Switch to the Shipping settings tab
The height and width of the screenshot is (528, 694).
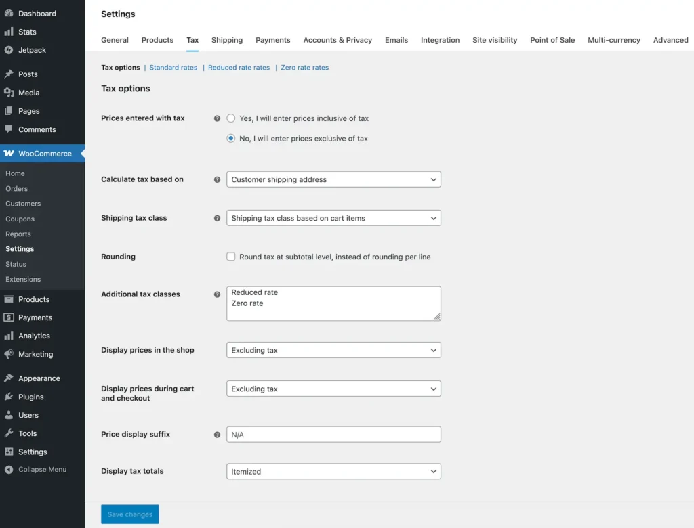pyautogui.click(x=227, y=40)
